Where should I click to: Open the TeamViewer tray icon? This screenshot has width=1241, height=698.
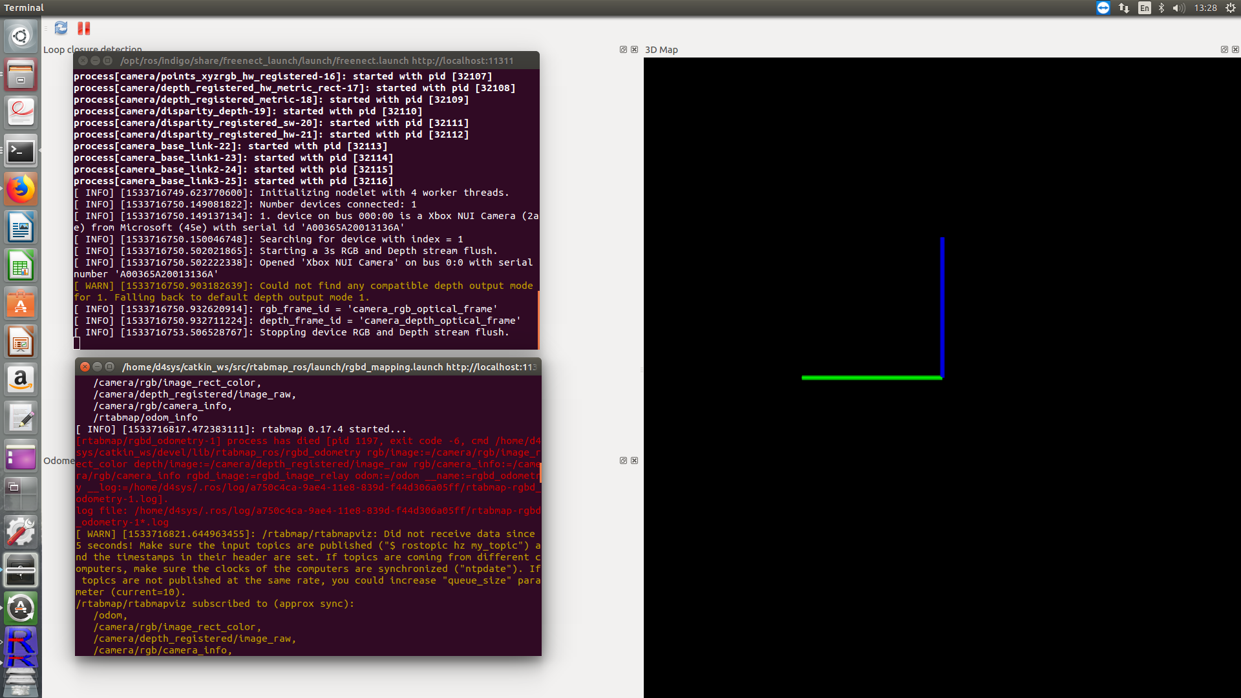click(x=1103, y=8)
